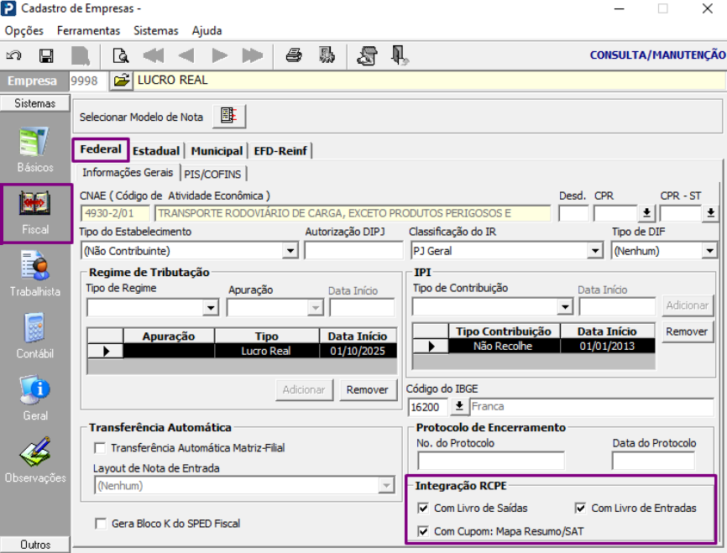The width and height of the screenshot is (727, 553).
Task: Expand Classificação do IR dropdown
Action: pos(595,251)
